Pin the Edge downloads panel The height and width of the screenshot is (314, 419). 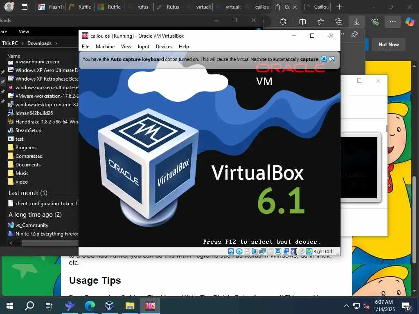click(355, 34)
